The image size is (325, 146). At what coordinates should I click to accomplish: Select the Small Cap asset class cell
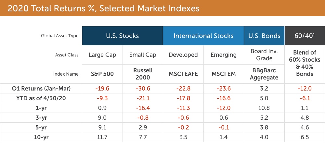[x=143, y=55]
